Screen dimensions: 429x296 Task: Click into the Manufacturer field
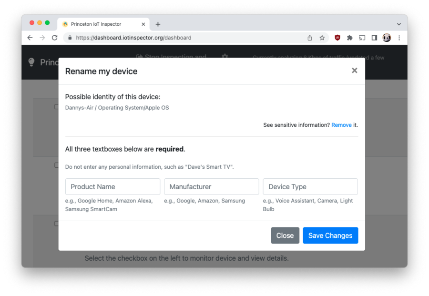pyautogui.click(x=211, y=187)
